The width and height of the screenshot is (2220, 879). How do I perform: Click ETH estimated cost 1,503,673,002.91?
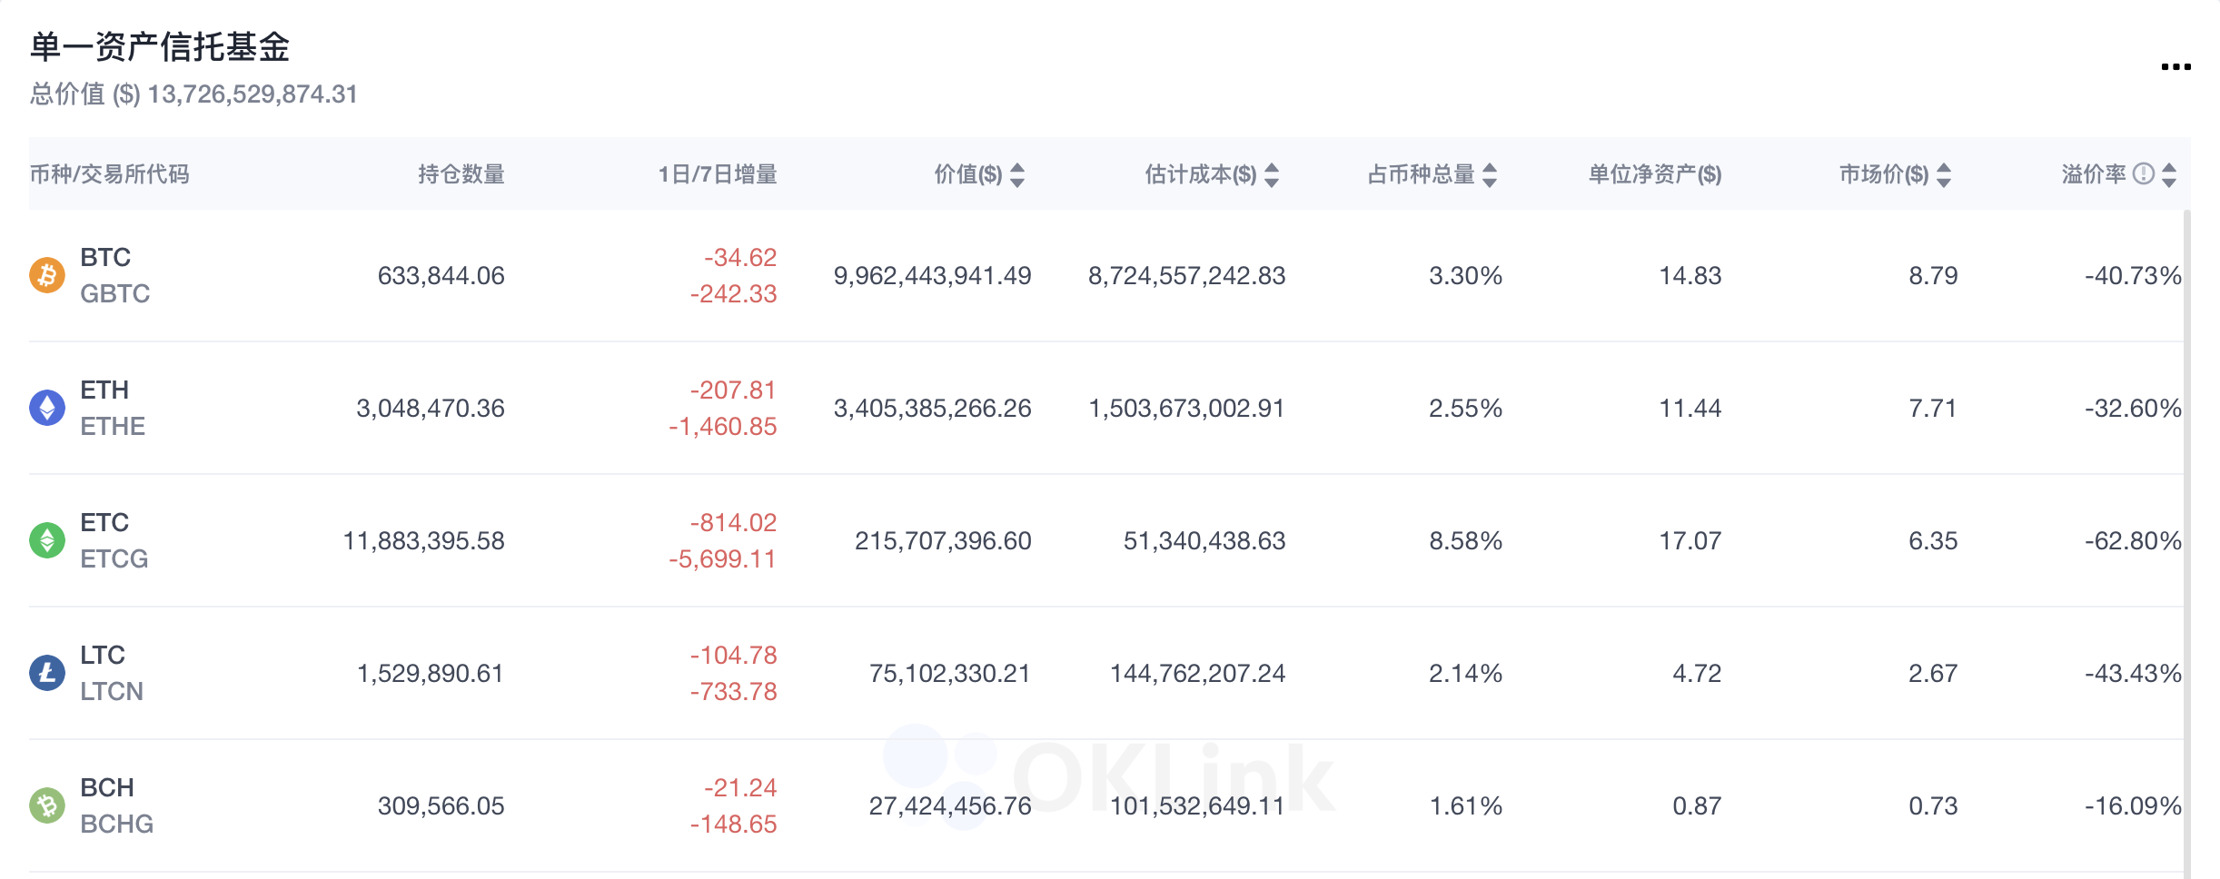(x=1187, y=408)
